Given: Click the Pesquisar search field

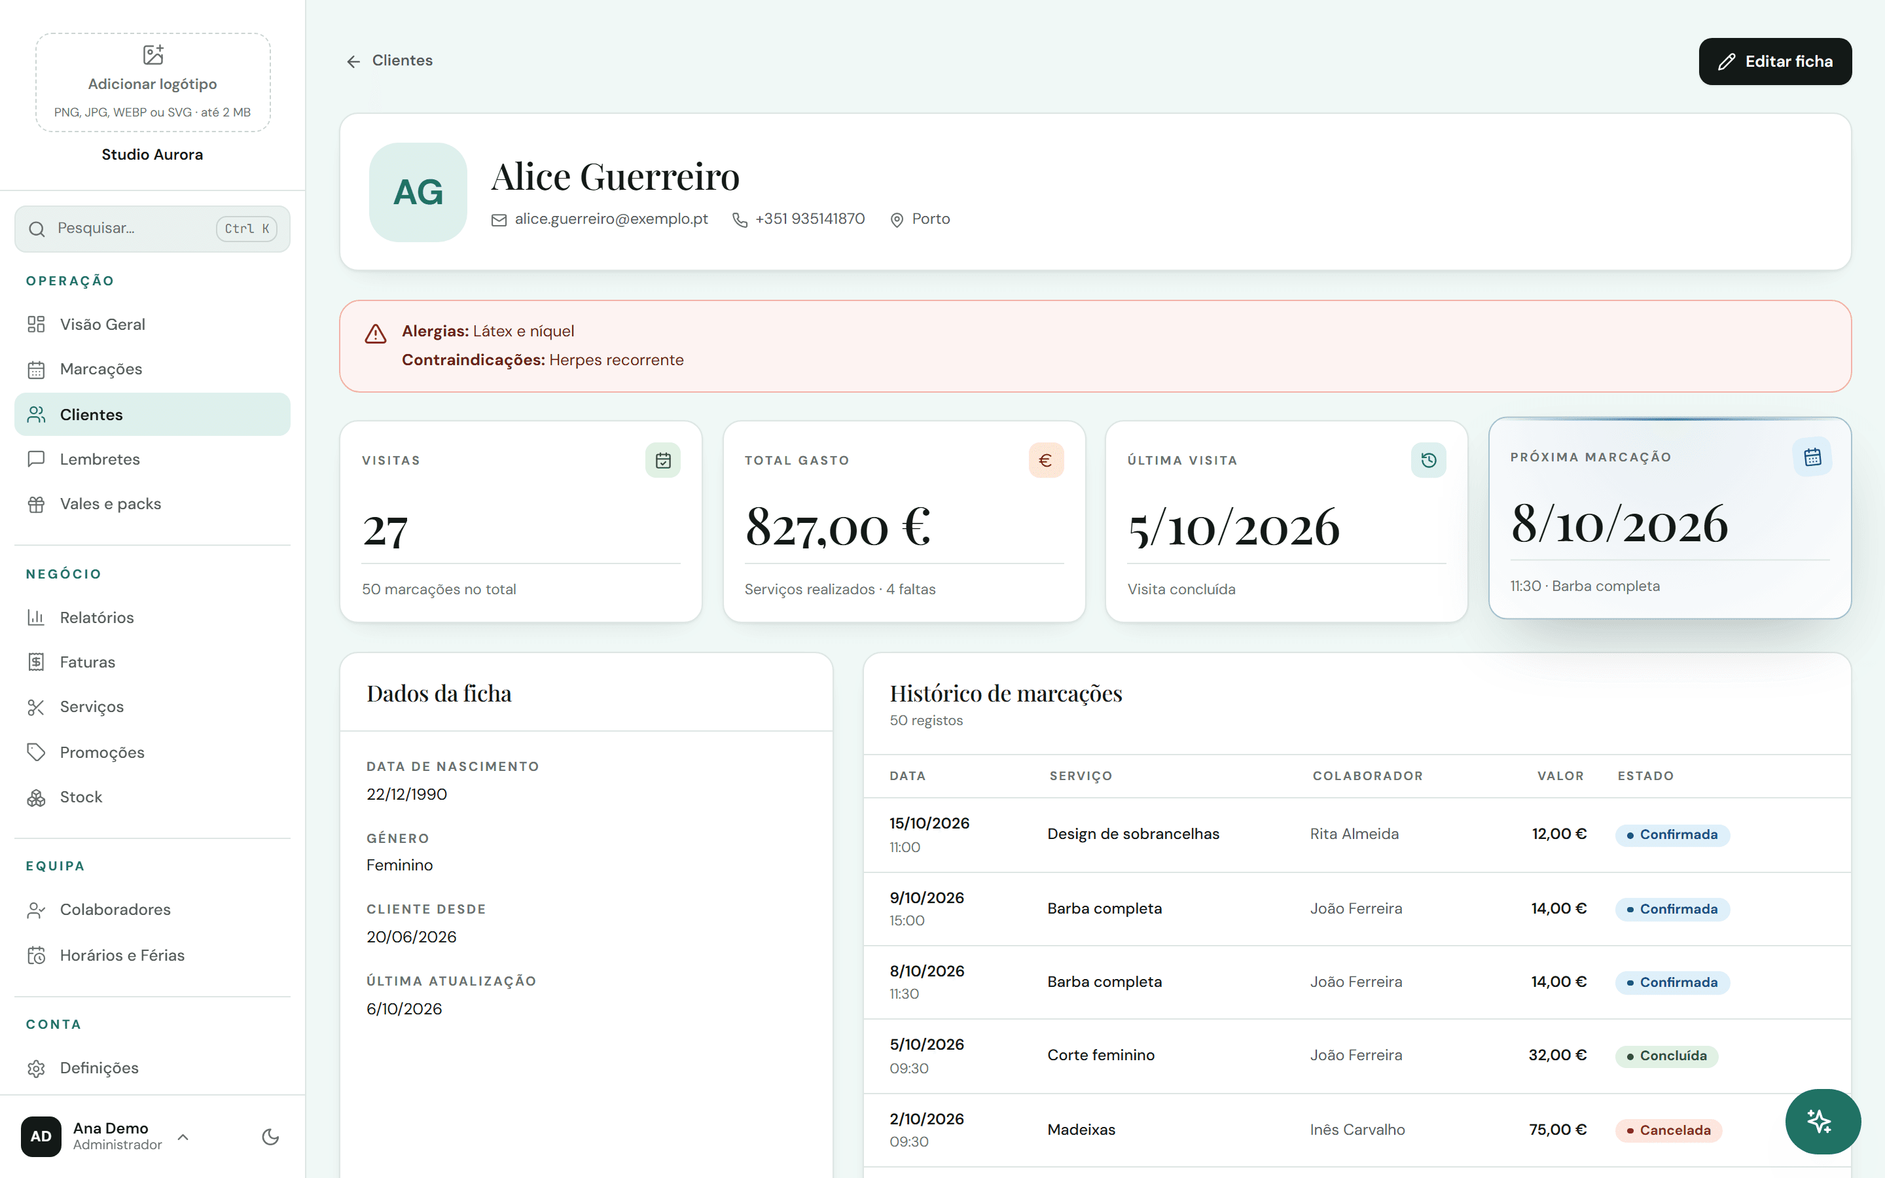Looking at the screenshot, I should click(x=152, y=229).
